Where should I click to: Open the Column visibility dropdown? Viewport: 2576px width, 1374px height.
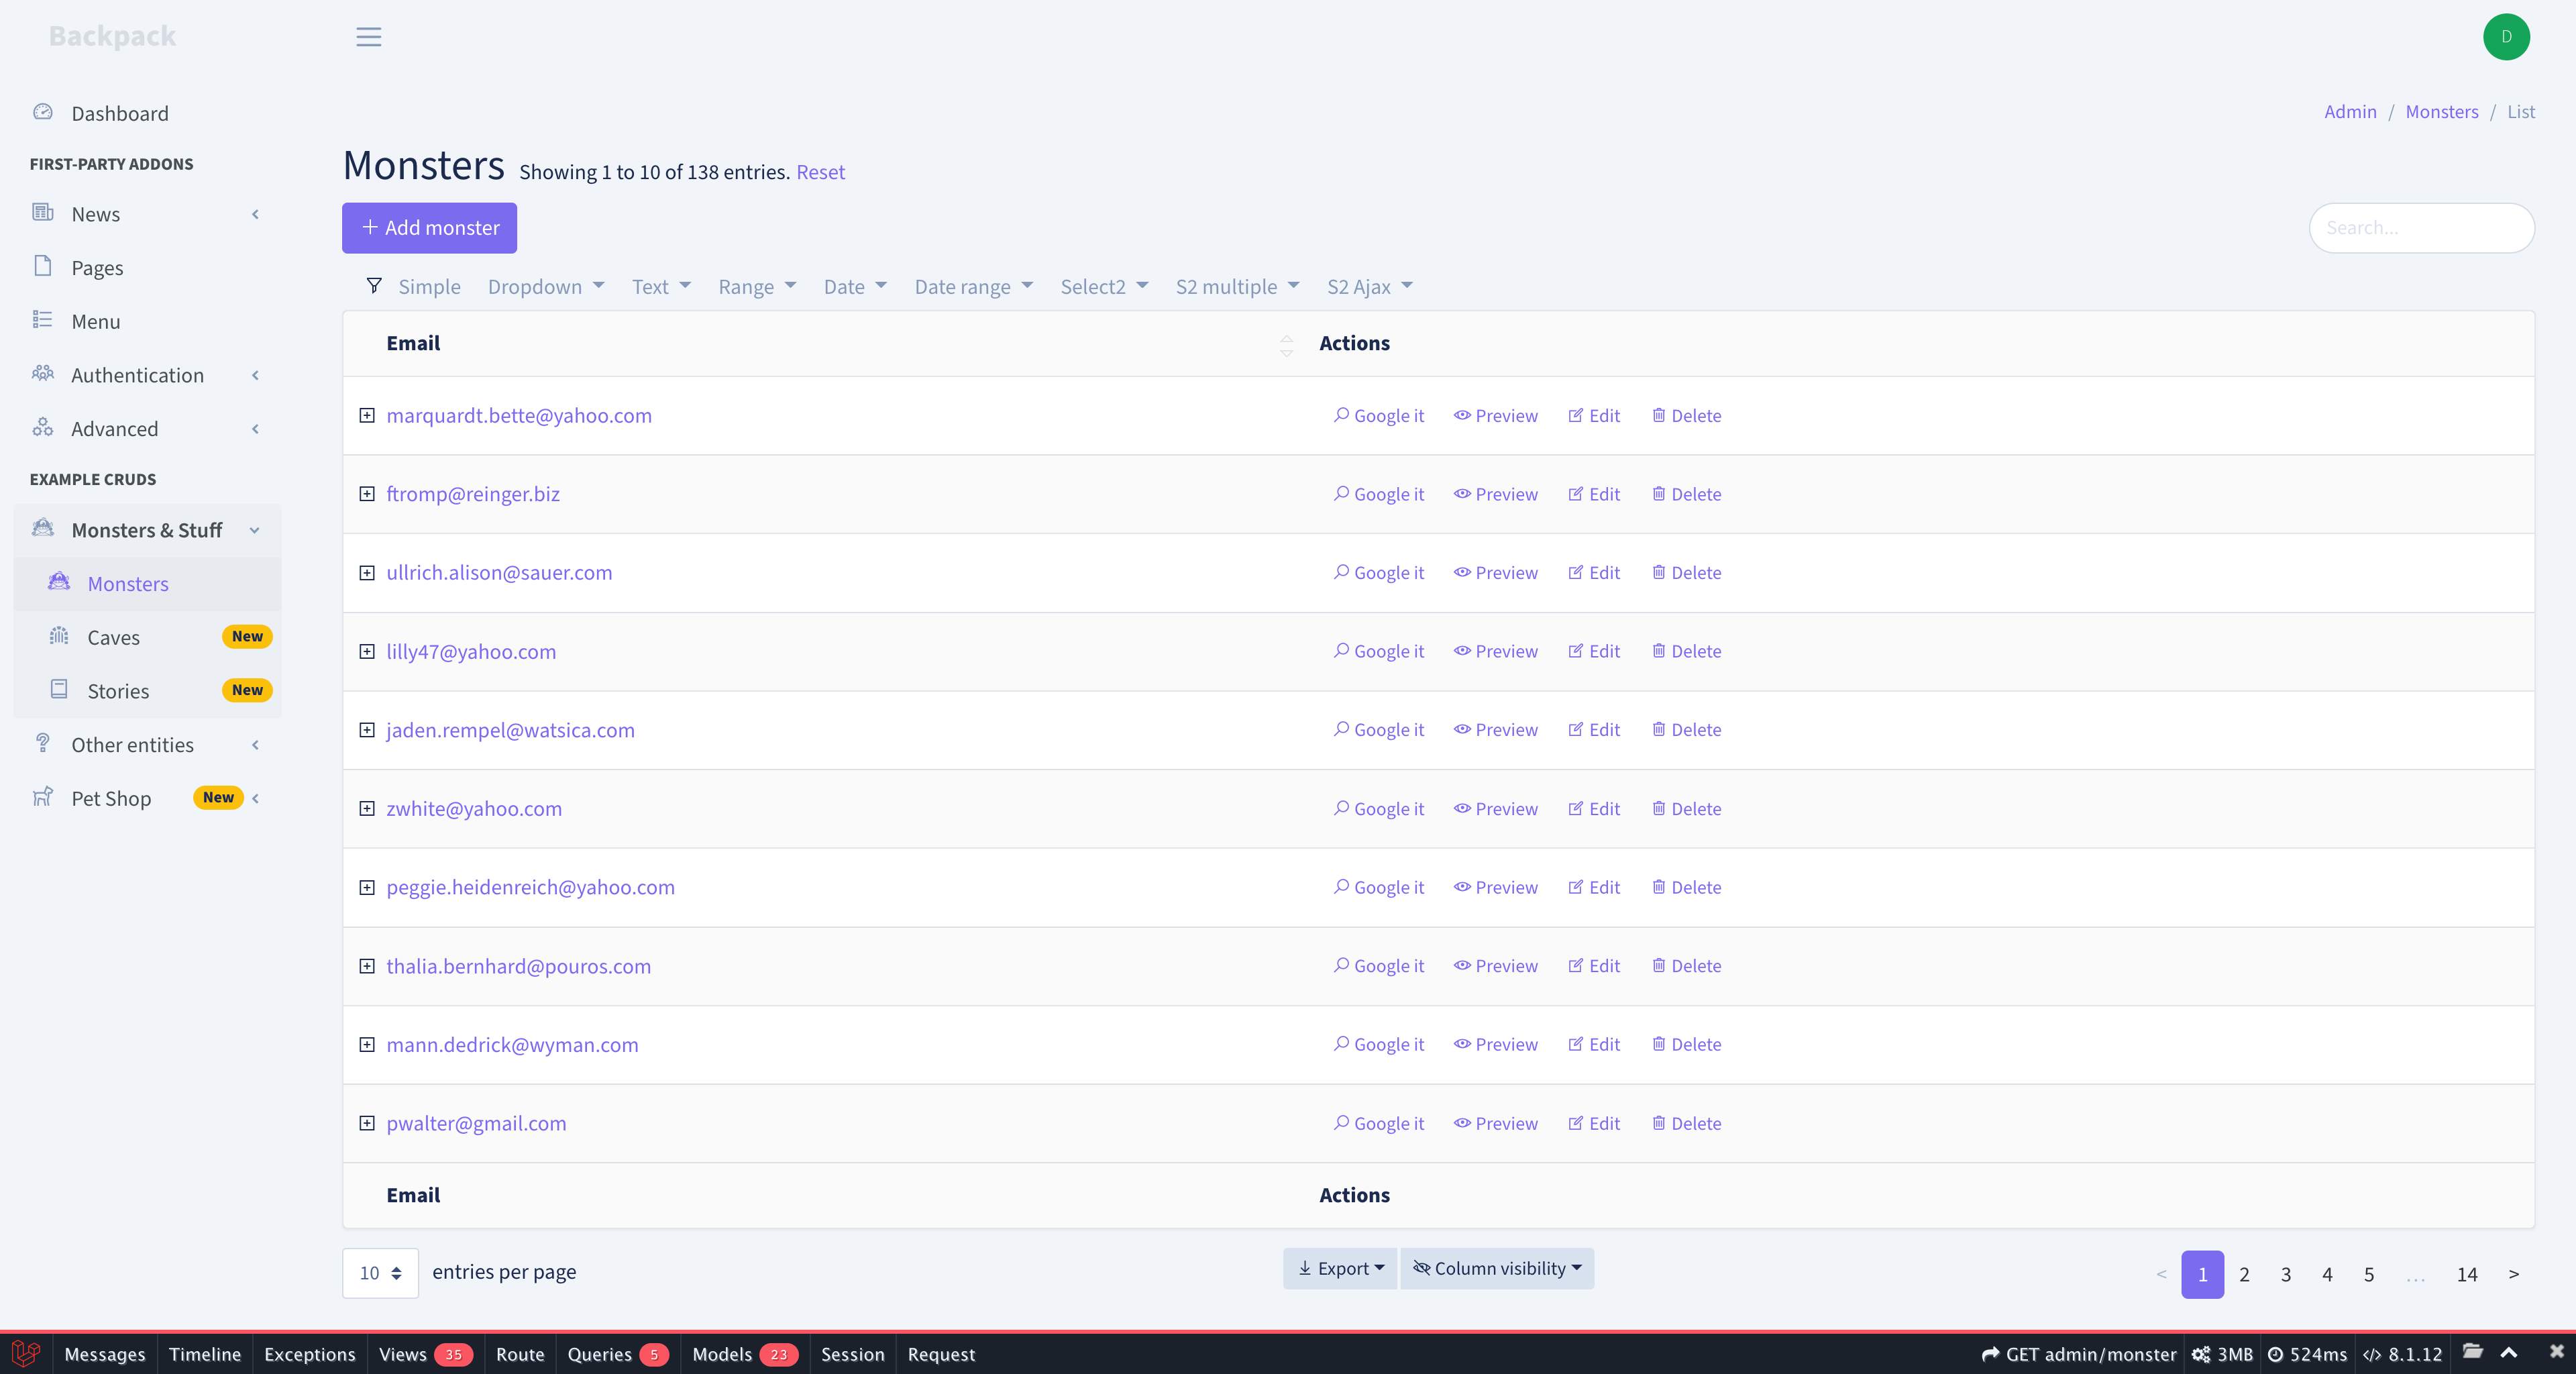click(1496, 1268)
